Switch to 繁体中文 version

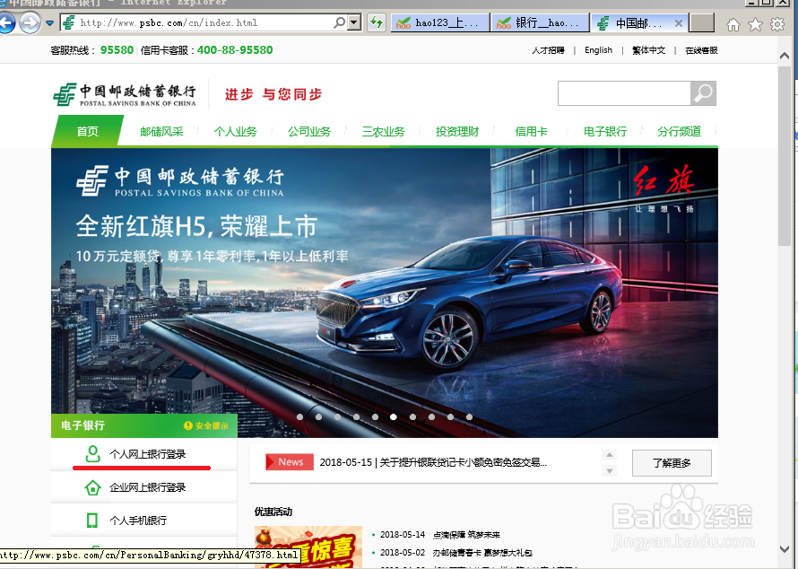648,50
